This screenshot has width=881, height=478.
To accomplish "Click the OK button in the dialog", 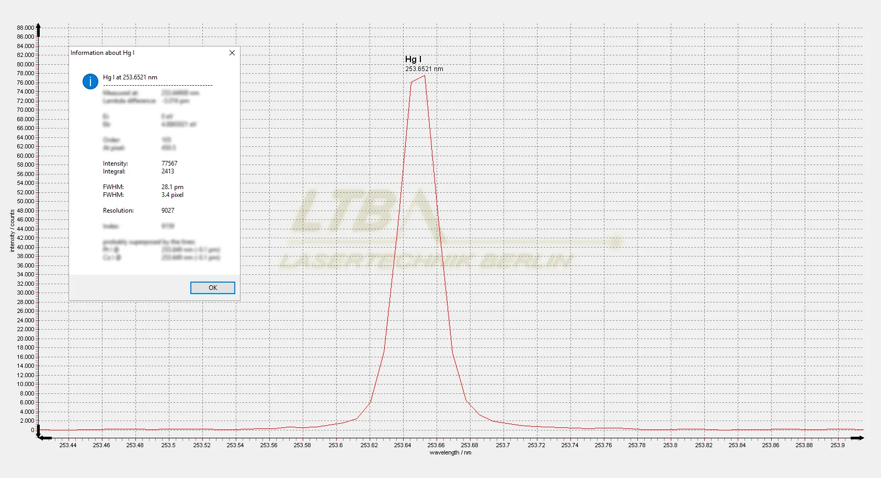I will click(212, 288).
